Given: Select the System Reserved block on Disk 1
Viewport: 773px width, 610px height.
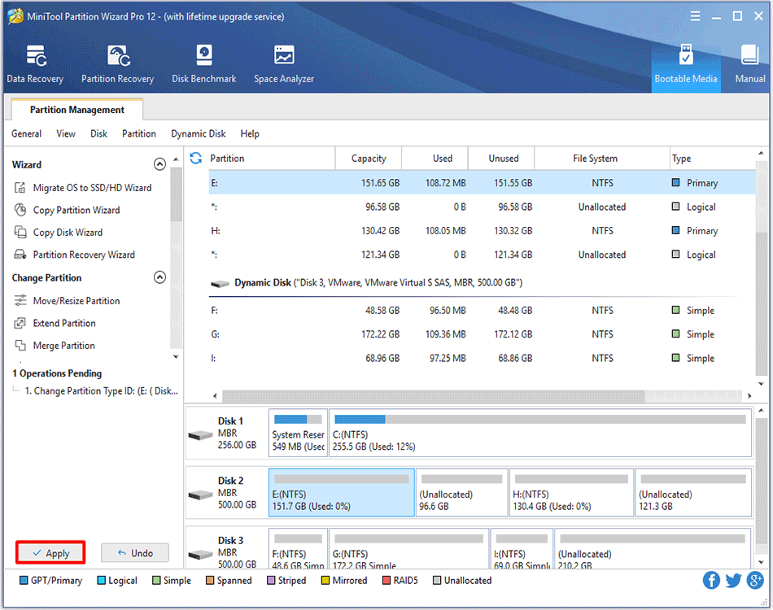Looking at the screenshot, I should 298,434.
